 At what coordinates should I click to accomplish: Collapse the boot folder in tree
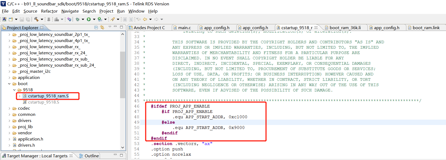(x=9, y=84)
